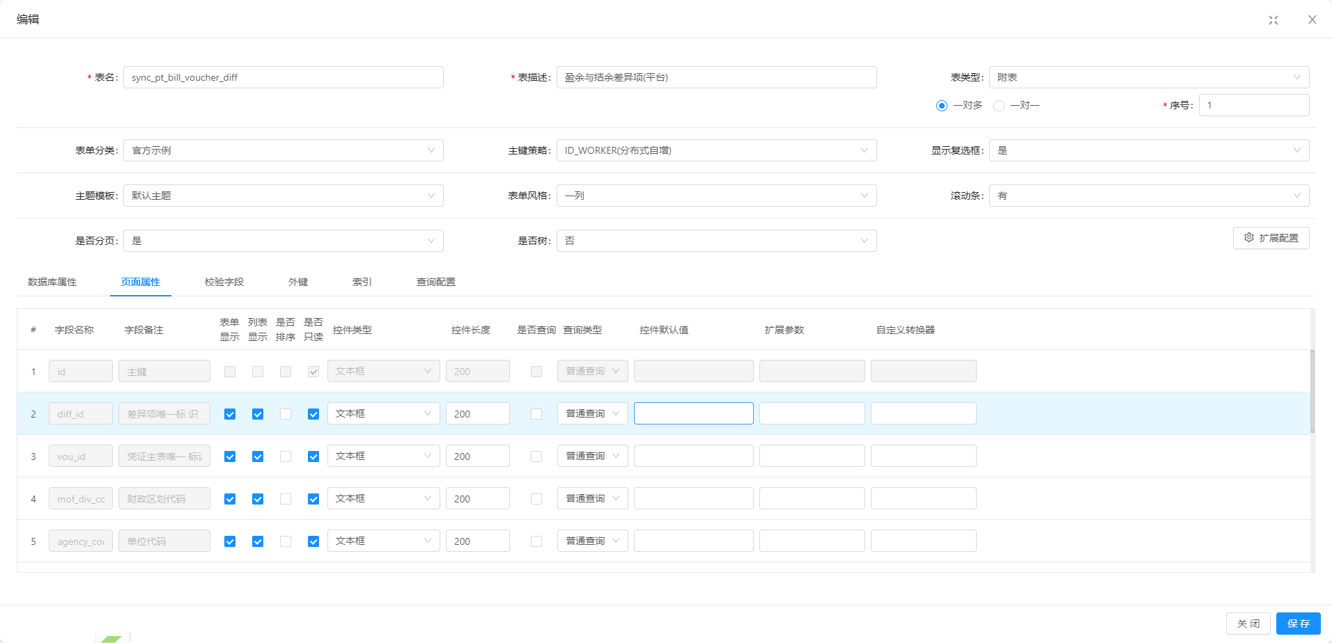Select the 一对多 radio option

[942, 106]
